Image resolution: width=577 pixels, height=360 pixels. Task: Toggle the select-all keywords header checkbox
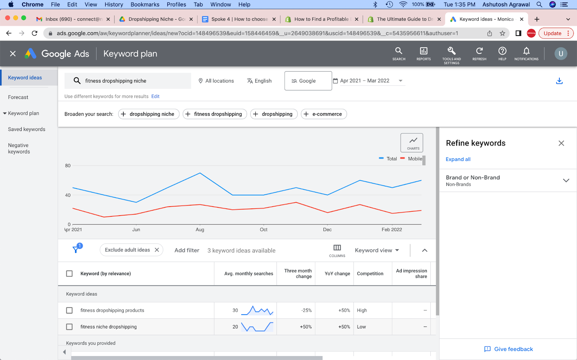pyautogui.click(x=70, y=274)
